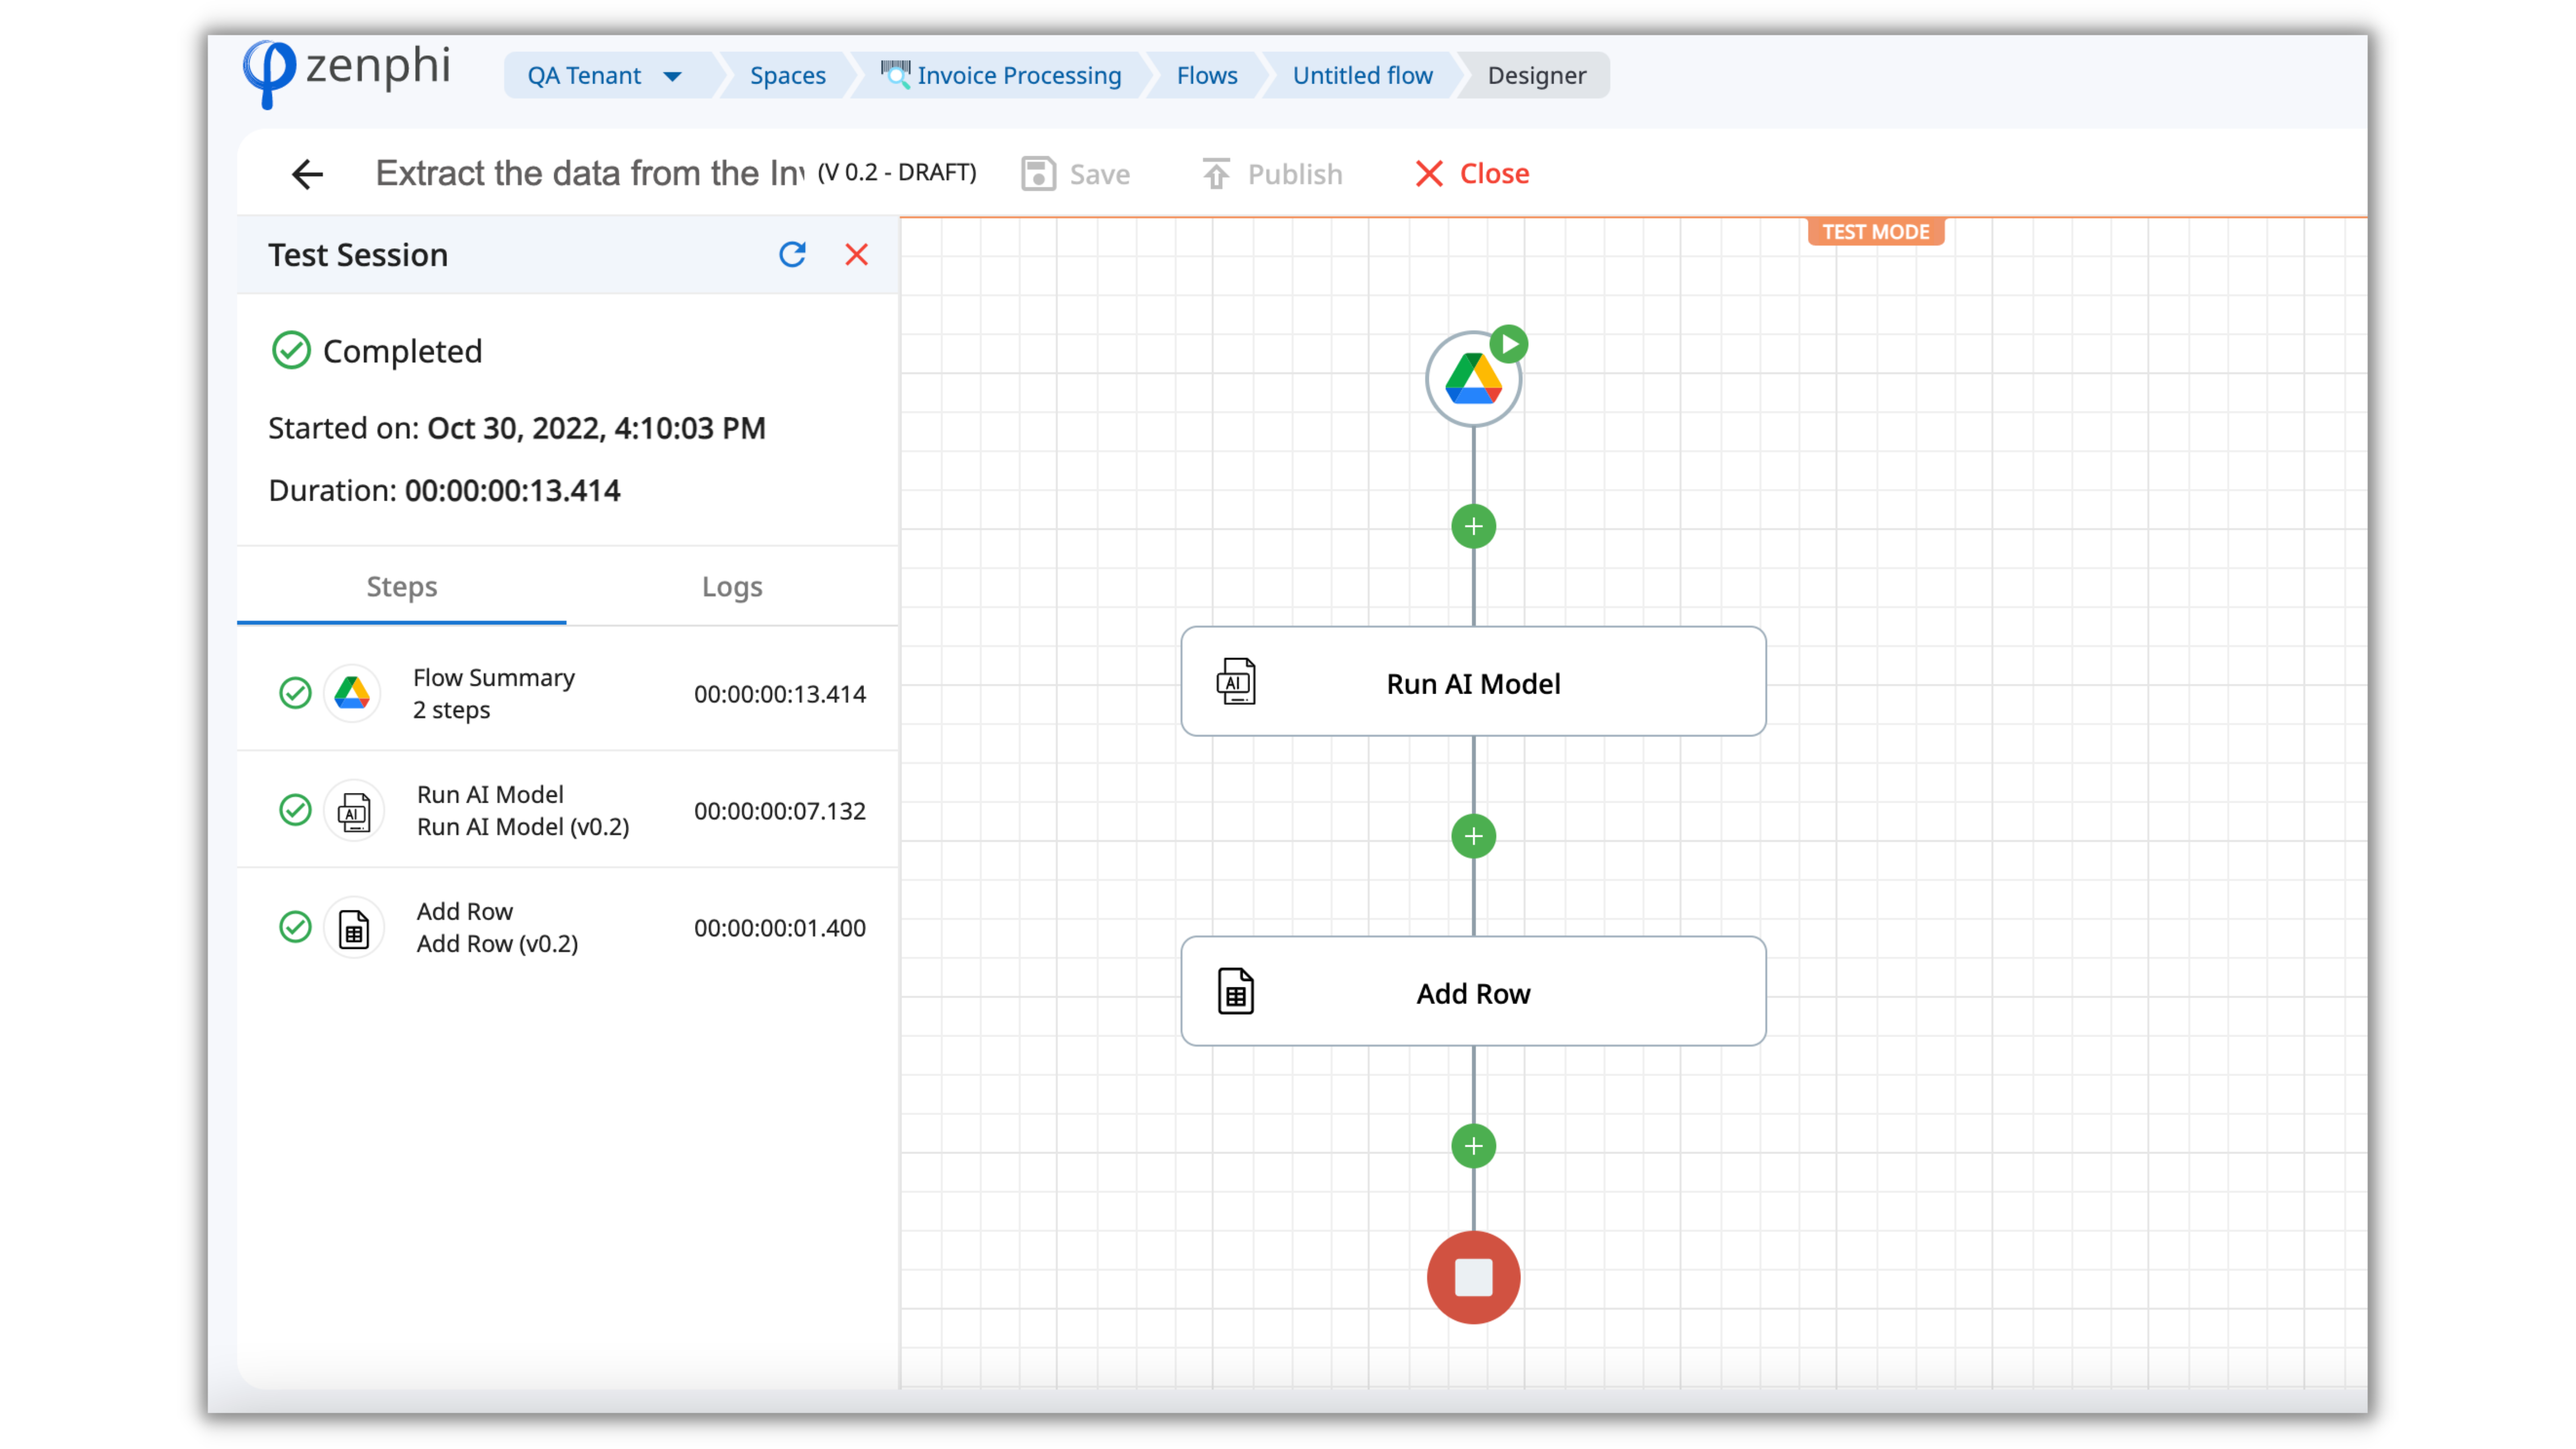Click the back arrow icon
This screenshot has width=2576, height=1449.
(307, 174)
